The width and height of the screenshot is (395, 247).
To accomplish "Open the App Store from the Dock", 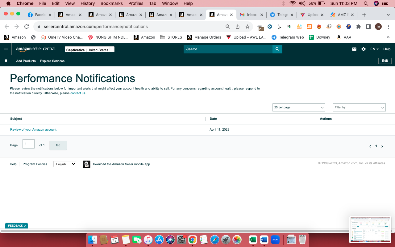I will coord(159,239).
